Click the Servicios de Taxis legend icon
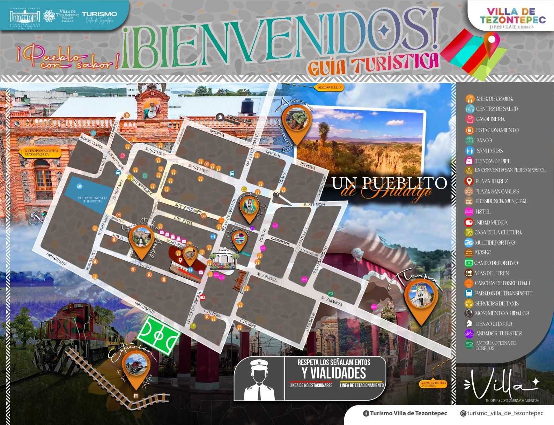Viewport: 554px width, 425px height. 469,304
